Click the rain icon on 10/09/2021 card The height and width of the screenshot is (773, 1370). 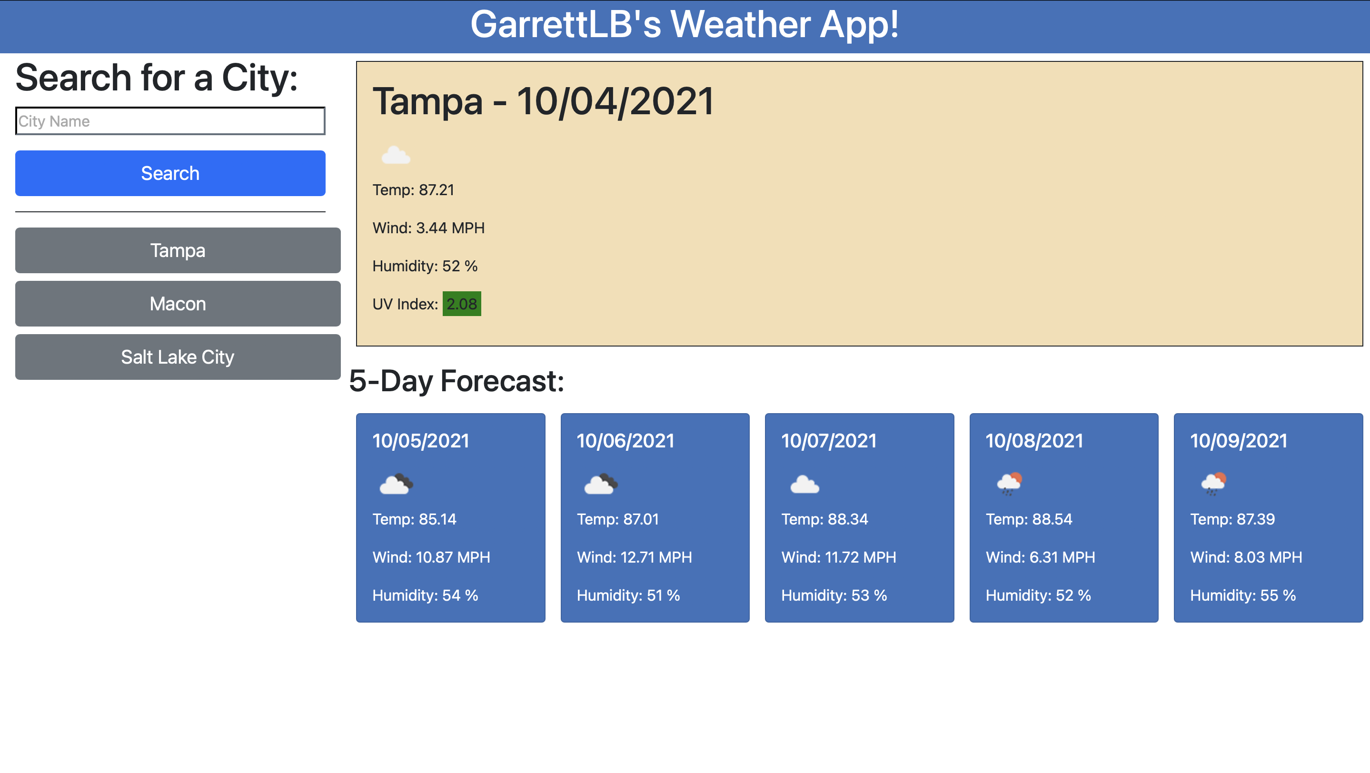click(x=1213, y=483)
